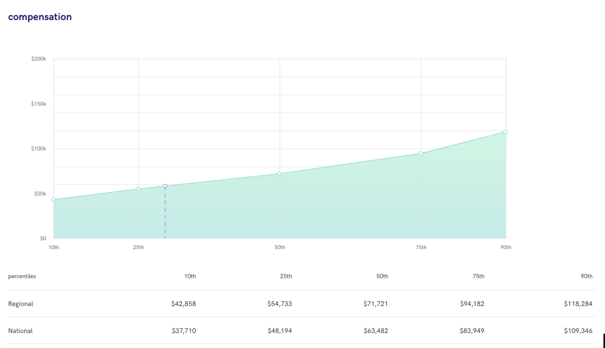Click Regional 10th value $42,858

point(184,304)
